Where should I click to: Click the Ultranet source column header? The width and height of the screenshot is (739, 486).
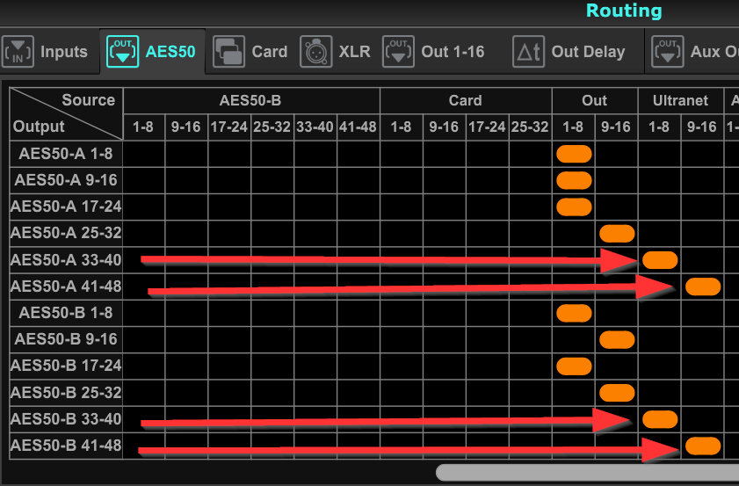[680, 100]
